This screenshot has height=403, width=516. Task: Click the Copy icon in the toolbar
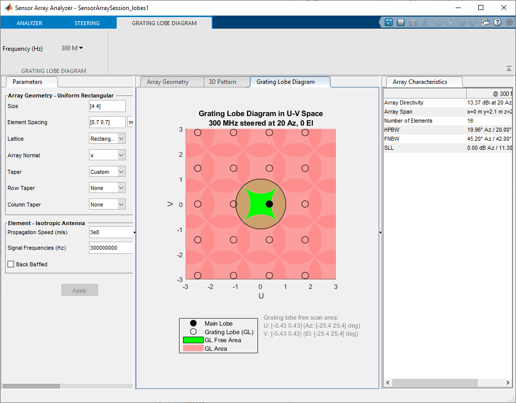437,22
